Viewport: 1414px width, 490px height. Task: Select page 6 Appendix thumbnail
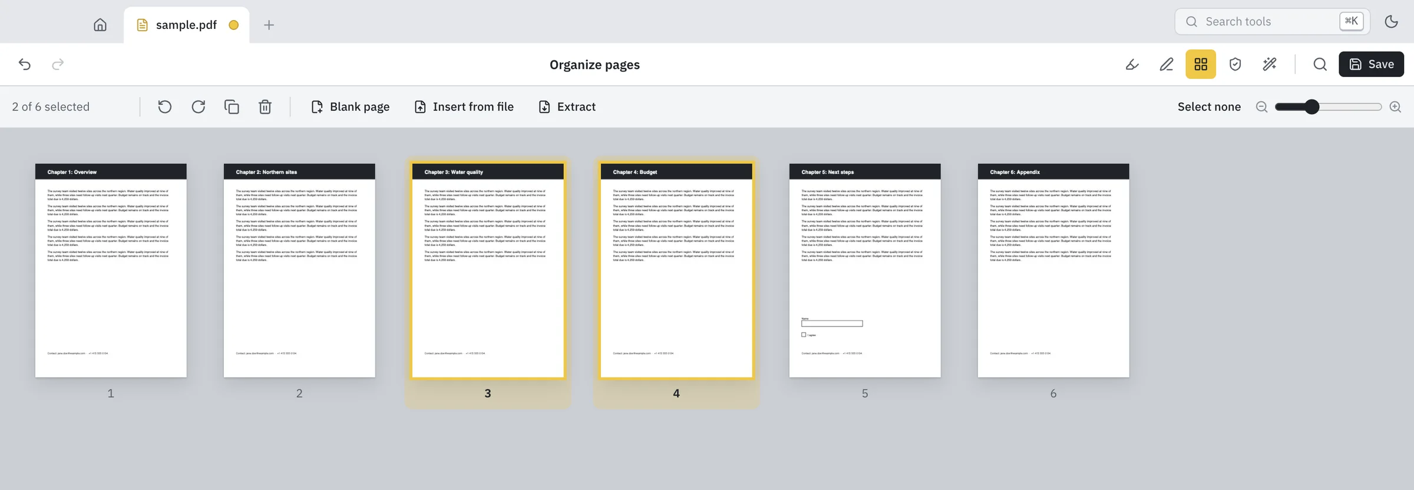1053,271
